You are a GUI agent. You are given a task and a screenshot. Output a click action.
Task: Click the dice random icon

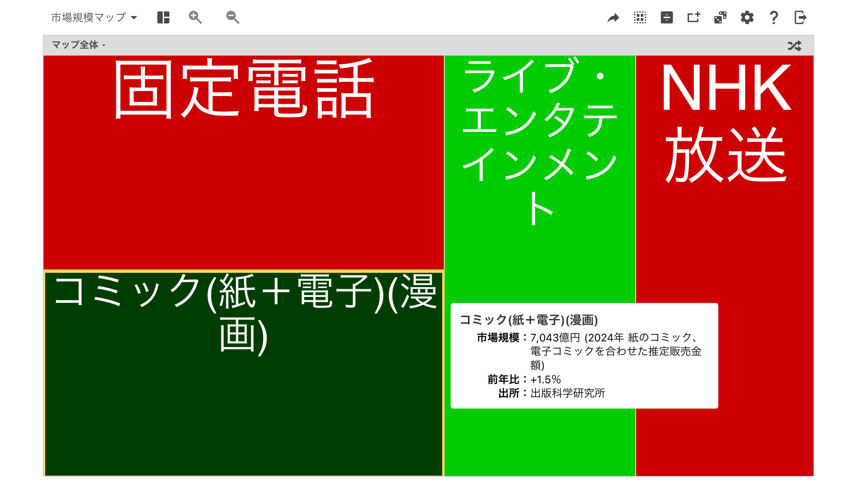[720, 17]
